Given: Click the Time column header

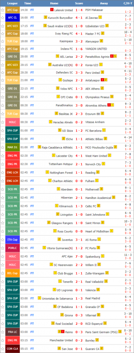Looking at the screenshot, I should (x=28, y=3).
